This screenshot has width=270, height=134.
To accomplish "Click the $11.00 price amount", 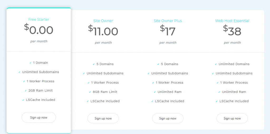I will click(x=103, y=31).
